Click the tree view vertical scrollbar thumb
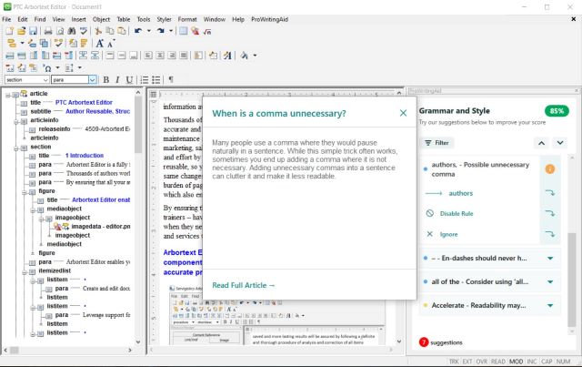Image resolution: width=582 pixels, height=367 pixels. (138, 125)
